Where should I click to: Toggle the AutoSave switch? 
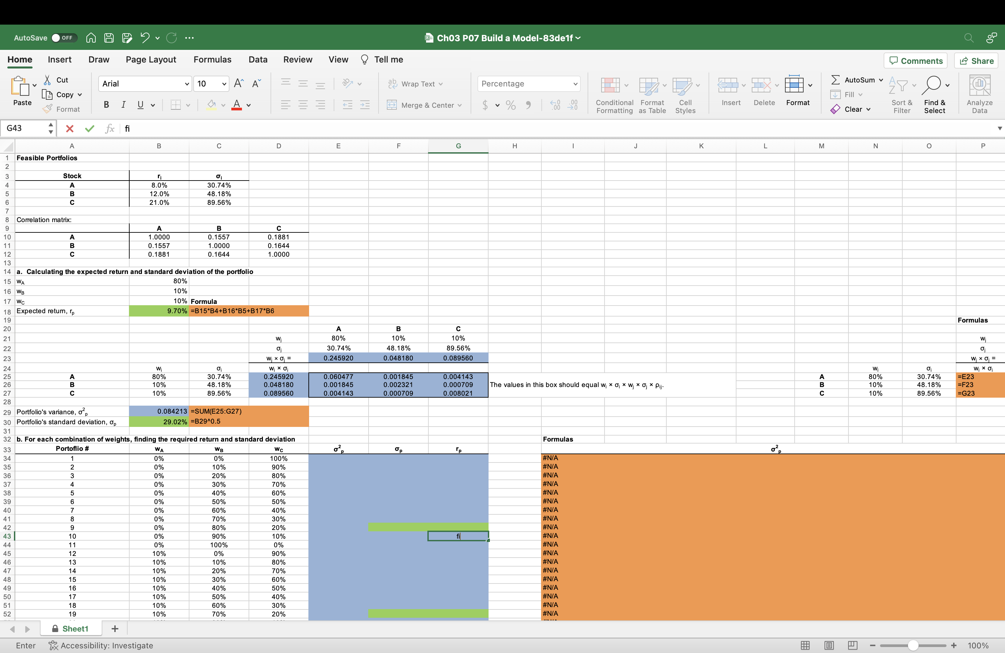pyautogui.click(x=64, y=38)
